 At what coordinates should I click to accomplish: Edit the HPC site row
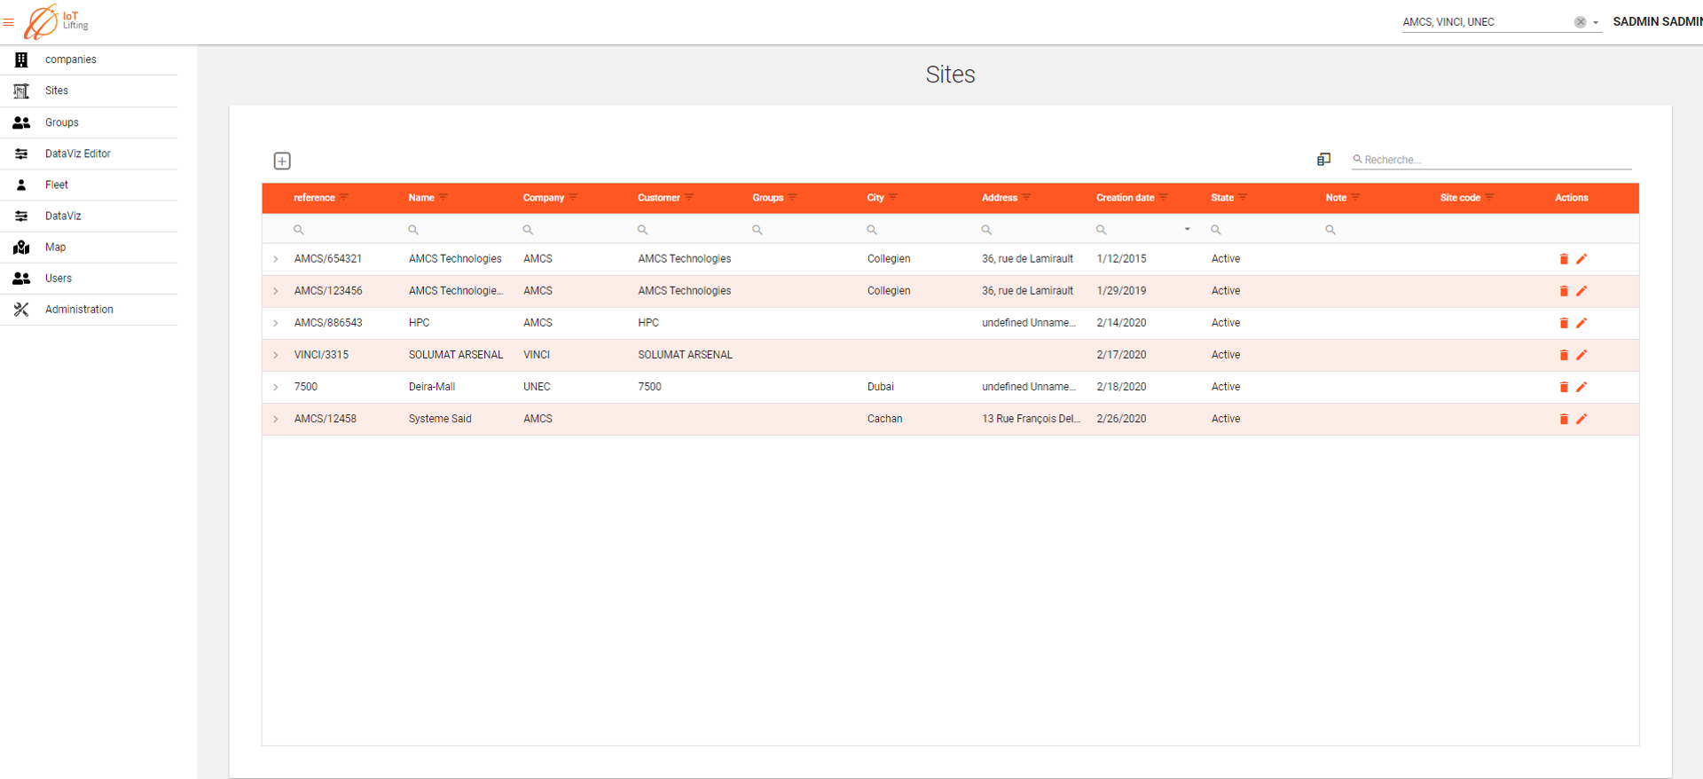point(1581,323)
